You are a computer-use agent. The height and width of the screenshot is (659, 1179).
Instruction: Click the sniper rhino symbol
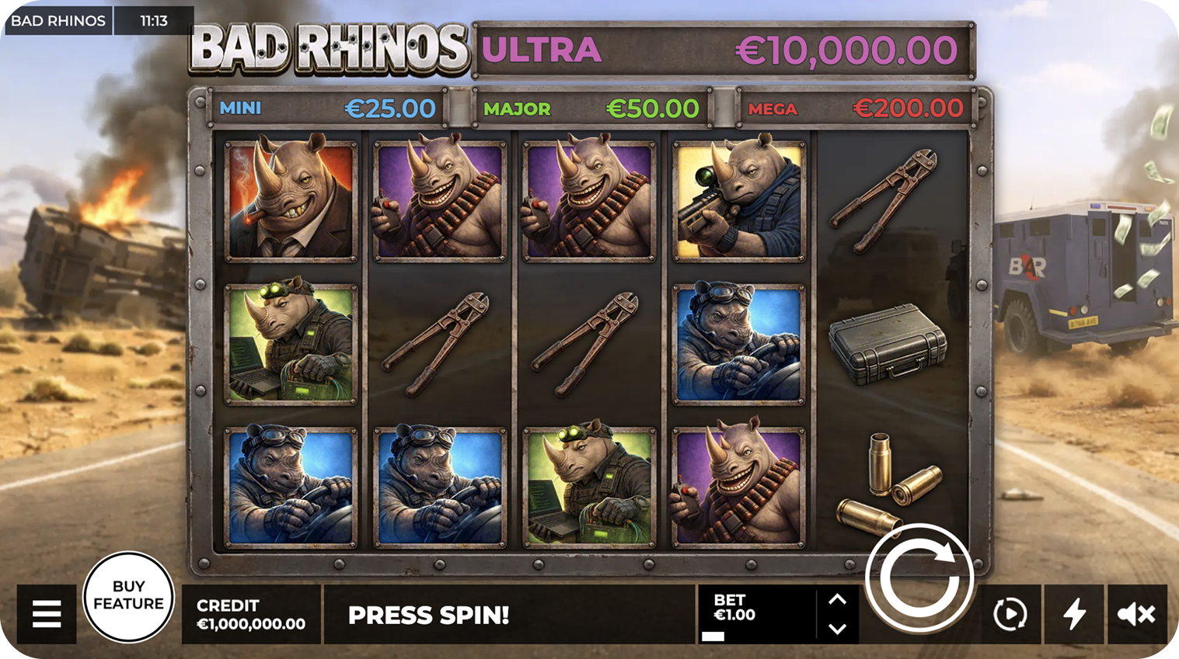tap(738, 200)
